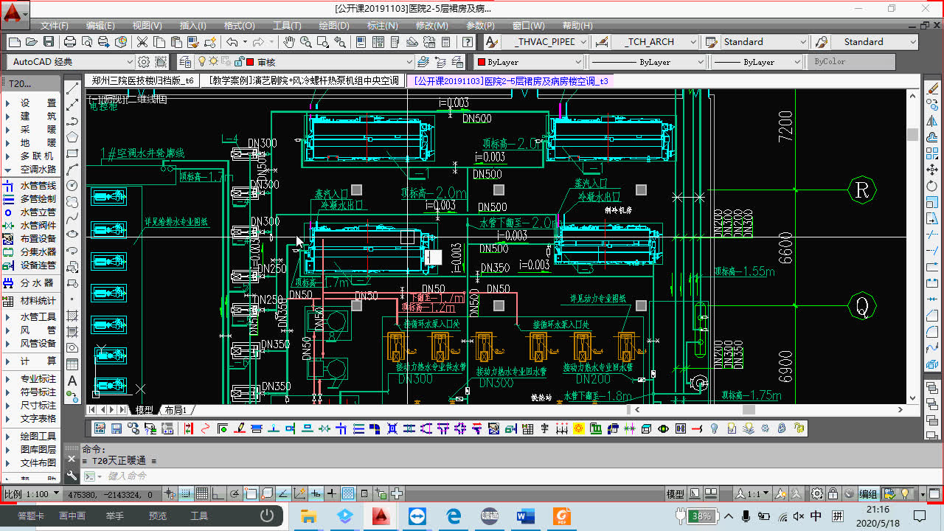Viewport: 944px width, 531px height.
Task: Open the _TCH_ARCH dimension style dropdown
Action: (x=656, y=42)
